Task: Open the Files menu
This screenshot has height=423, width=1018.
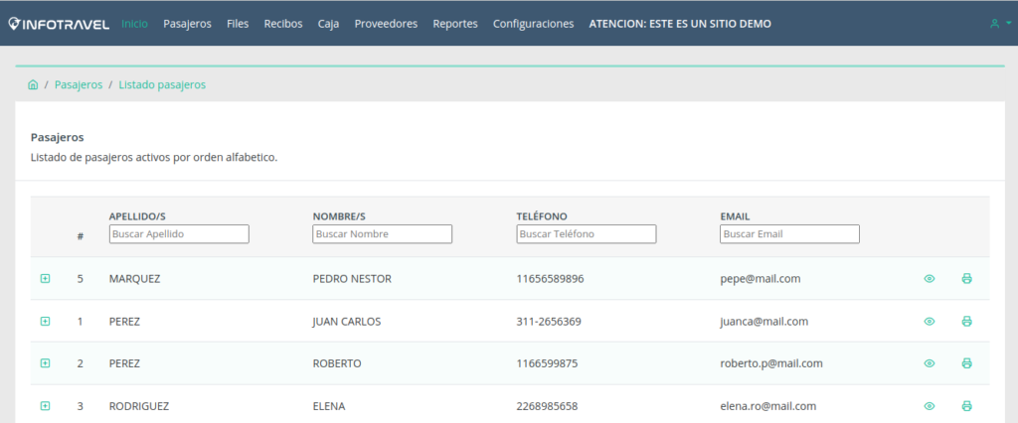Action: coord(238,24)
